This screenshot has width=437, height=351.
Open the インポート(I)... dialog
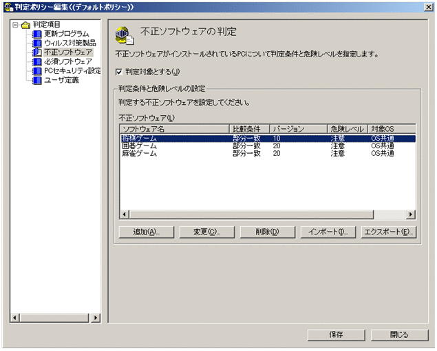point(328,232)
